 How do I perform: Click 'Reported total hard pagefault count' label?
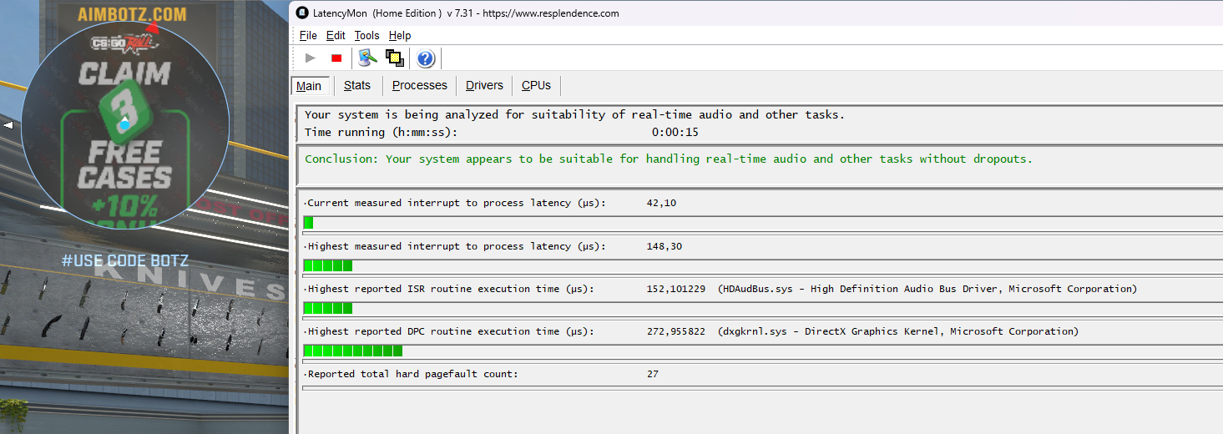point(412,374)
